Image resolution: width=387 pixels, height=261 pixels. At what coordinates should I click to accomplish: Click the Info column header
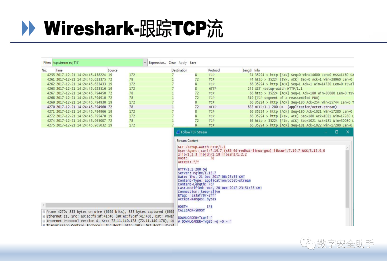click(257, 70)
